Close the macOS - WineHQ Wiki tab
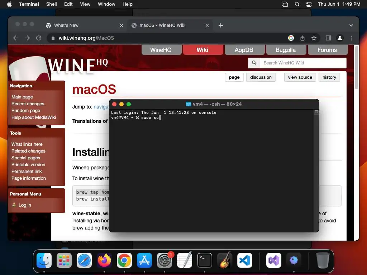The width and height of the screenshot is (367, 275). [x=207, y=25]
